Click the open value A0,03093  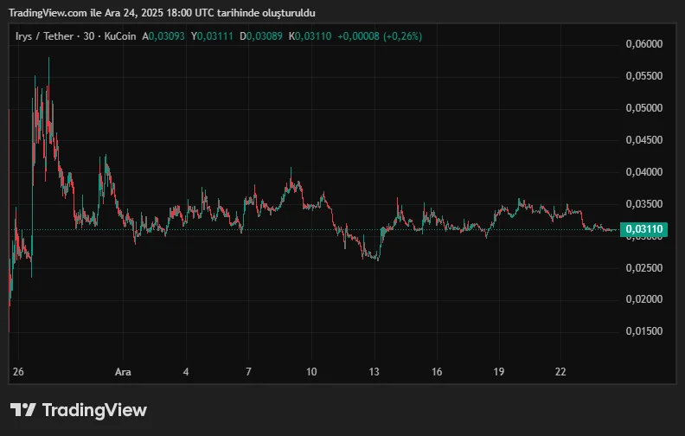(x=165, y=36)
